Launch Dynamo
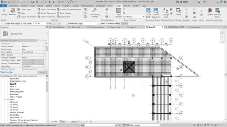227x127 pixels. coord(210,12)
